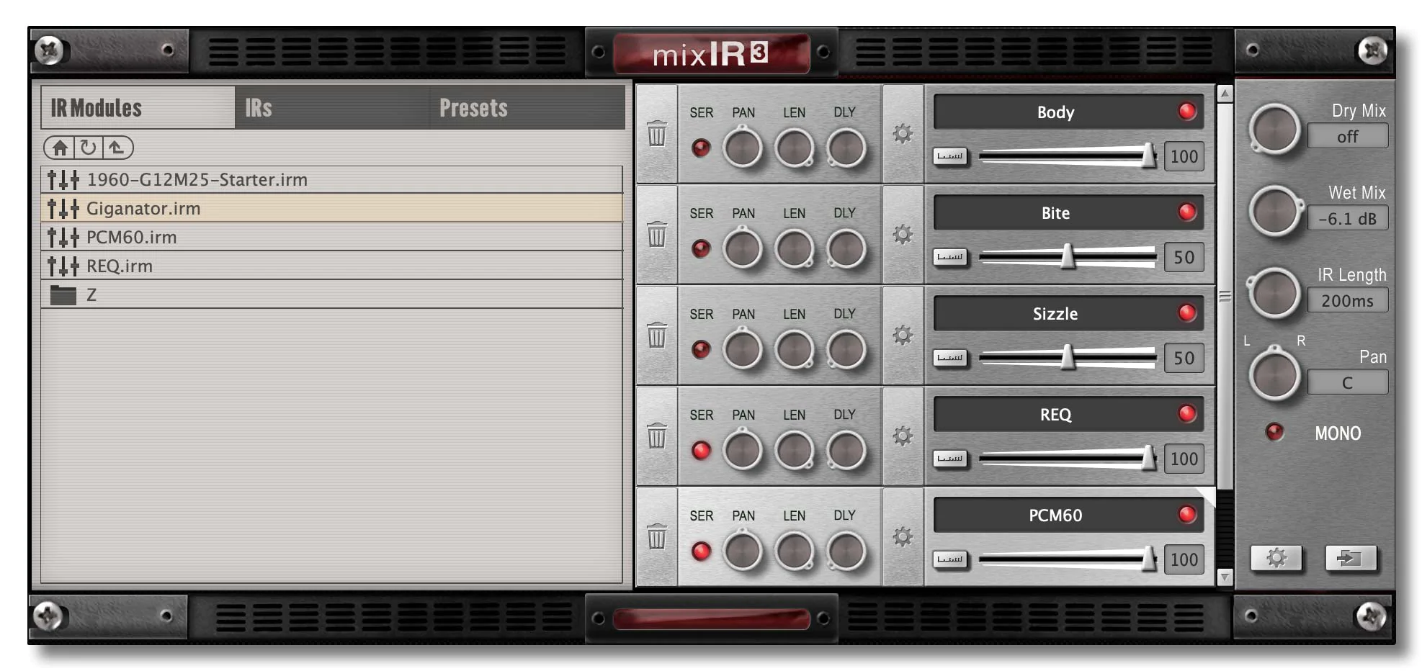This screenshot has width=1422, height=671.
Task: Click the mixIR3 logo
Action: point(711,53)
